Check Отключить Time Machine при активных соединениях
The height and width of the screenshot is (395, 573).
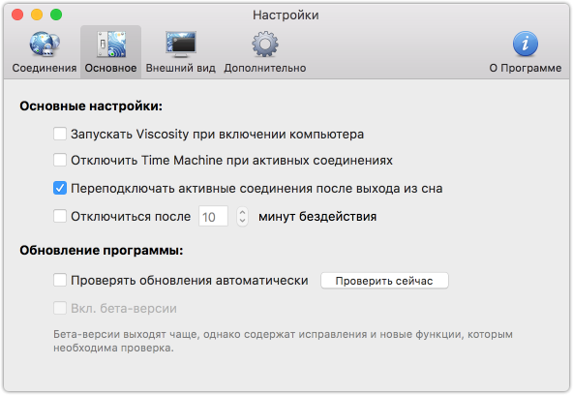[60, 160]
